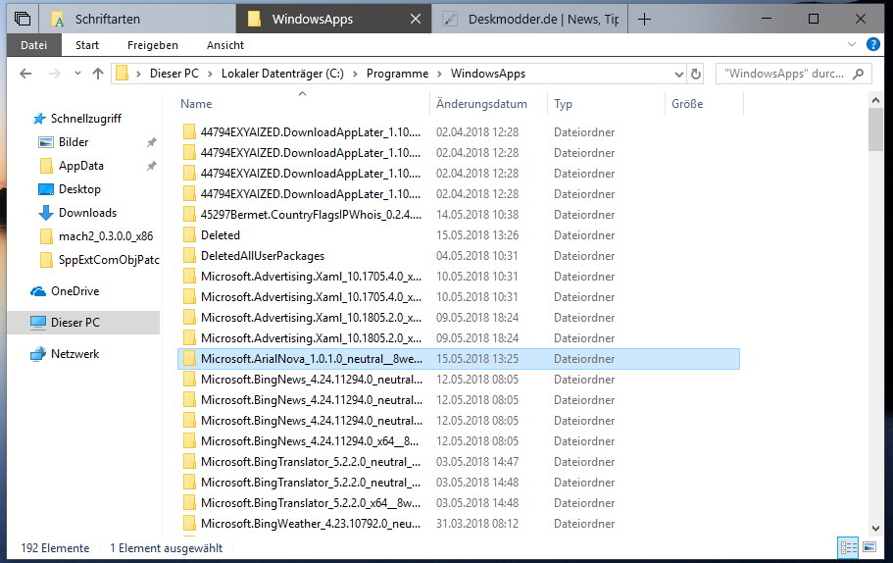The width and height of the screenshot is (893, 563).
Task: Expand chevron after Dieser PC breadcrumb
Action: 210,74
